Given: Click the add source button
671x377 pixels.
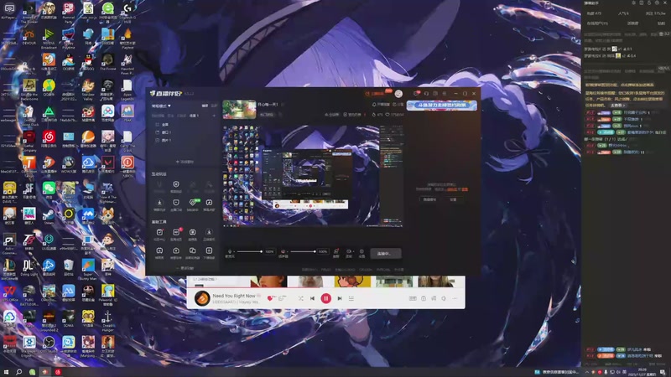Looking at the screenshot, I should click(x=185, y=162).
